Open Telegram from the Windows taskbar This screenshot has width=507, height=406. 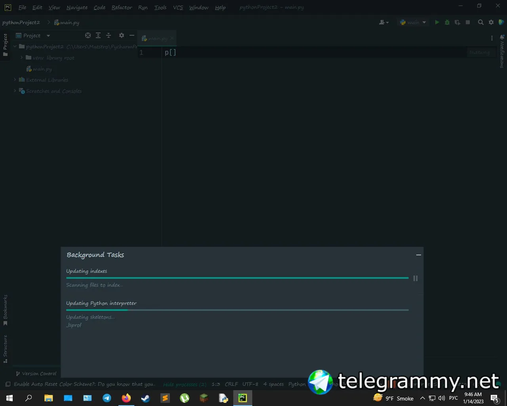click(107, 398)
